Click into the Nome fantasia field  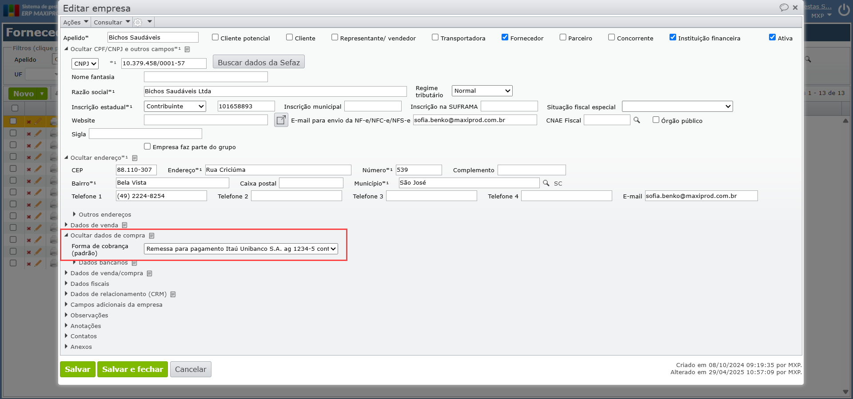pos(206,77)
